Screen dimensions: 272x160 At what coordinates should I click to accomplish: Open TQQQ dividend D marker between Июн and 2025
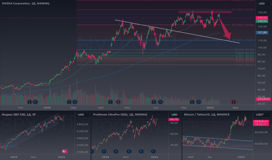click(x=141, y=152)
